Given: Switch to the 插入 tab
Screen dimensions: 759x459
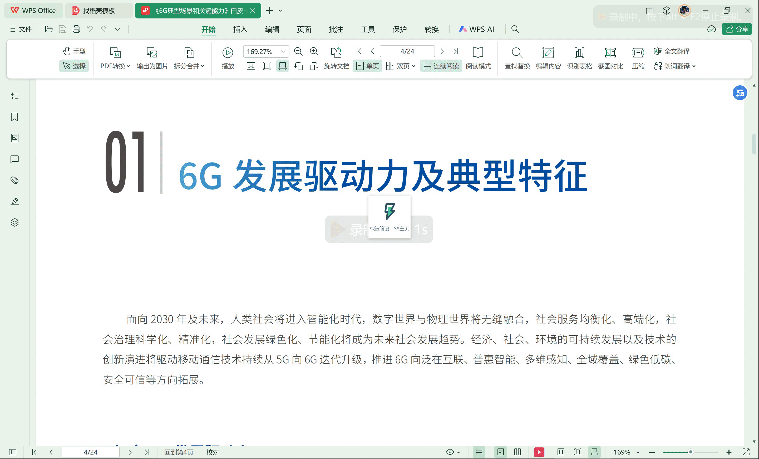Looking at the screenshot, I should tap(240, 29).
